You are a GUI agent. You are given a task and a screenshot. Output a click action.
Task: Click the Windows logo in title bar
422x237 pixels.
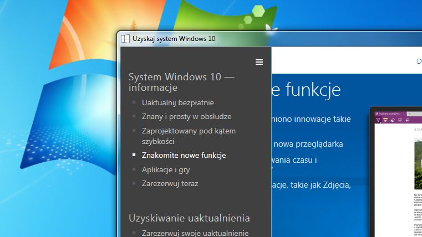(125, 39)
